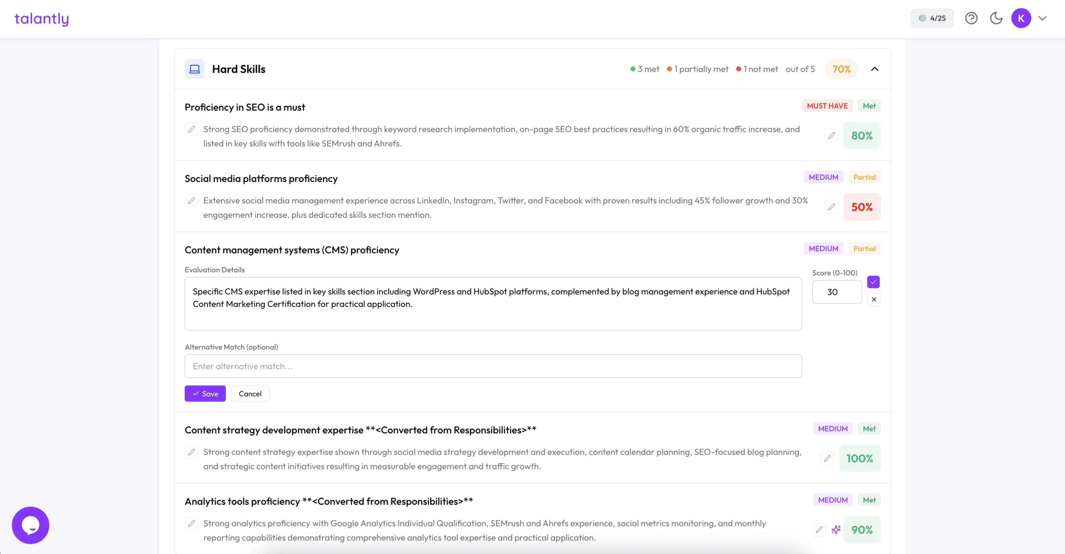This screenshot has width=1065, height=554.
Task: Edit the 80% SEO score pencil
Action: click(831, 135)
